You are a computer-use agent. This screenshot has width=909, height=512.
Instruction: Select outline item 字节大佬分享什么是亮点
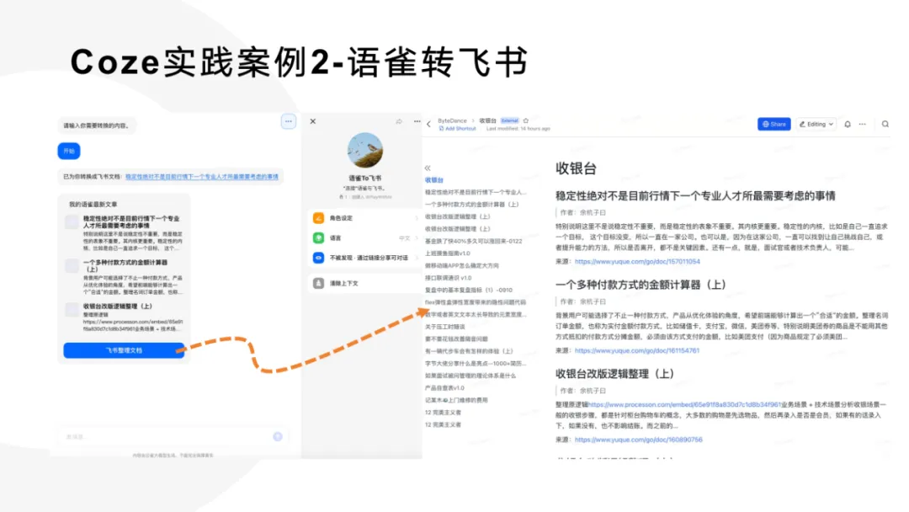(x=476, y=363)
